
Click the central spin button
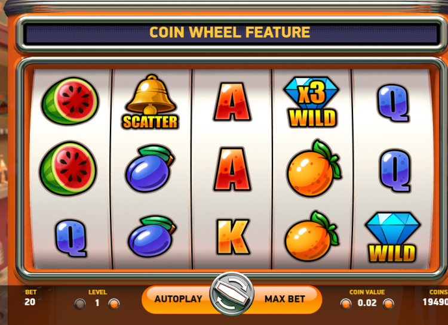pos(231,294)
